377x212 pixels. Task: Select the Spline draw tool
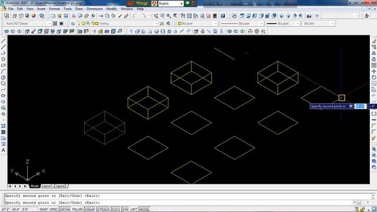4,90
